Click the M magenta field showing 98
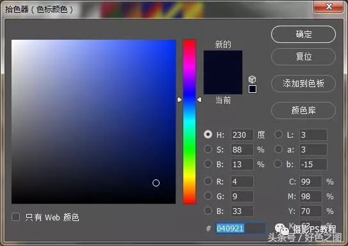348x246 pixels. [311, 196]
